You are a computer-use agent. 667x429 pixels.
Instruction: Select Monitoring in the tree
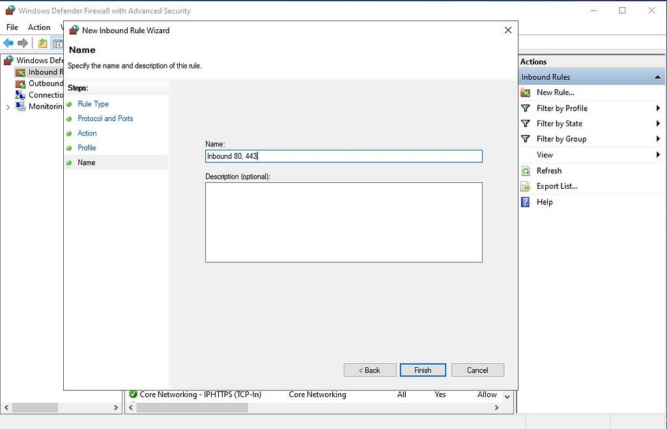coord(46,106)
